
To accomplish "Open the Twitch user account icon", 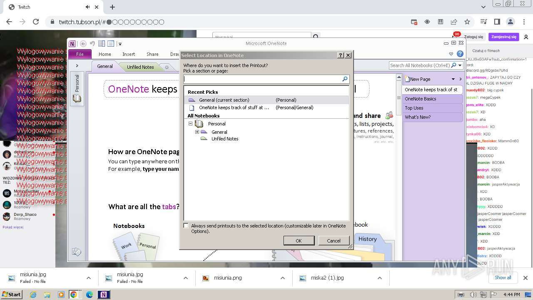I will coord(526,37).
